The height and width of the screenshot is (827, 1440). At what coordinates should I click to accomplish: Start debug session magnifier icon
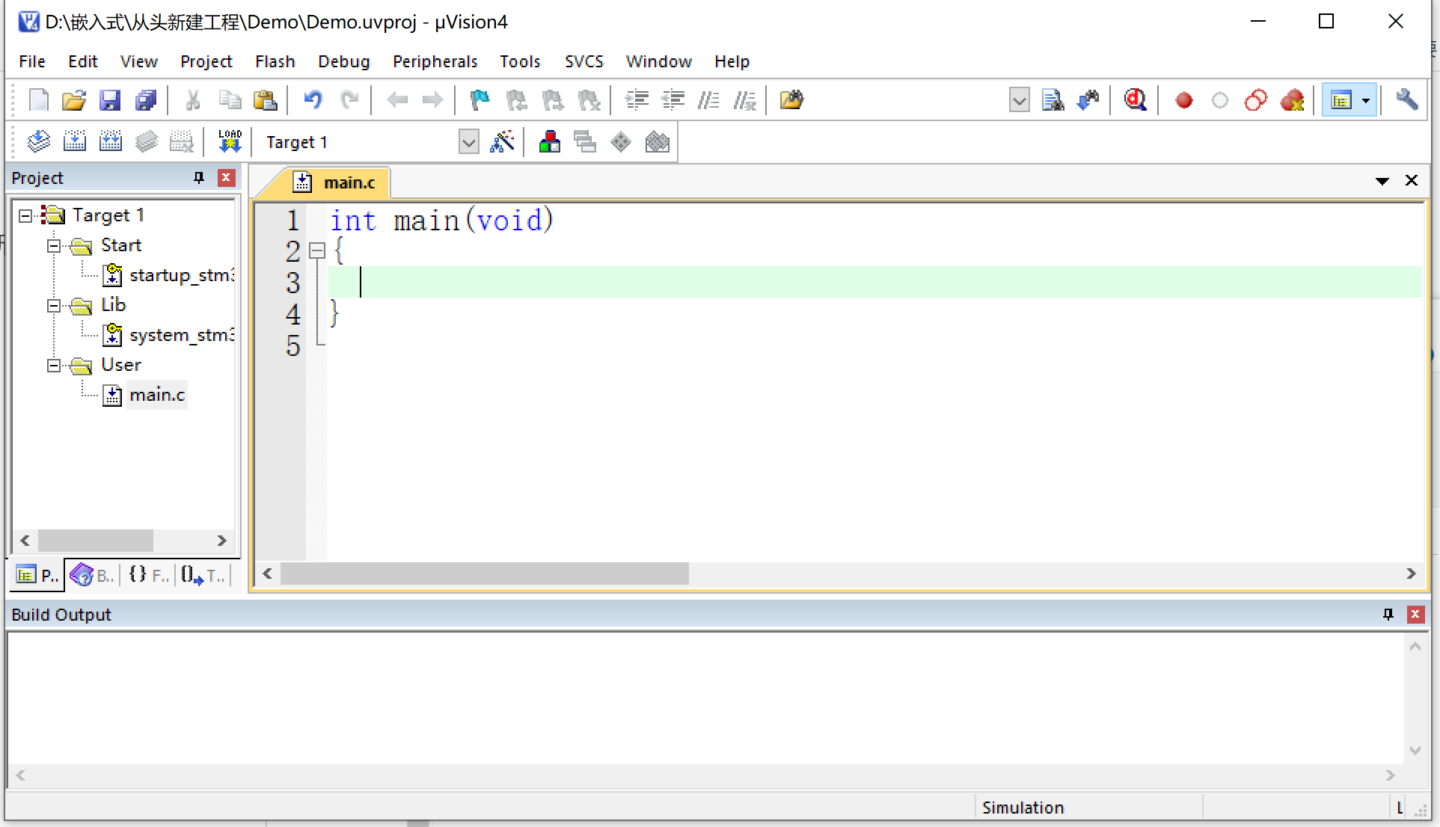1136,99
